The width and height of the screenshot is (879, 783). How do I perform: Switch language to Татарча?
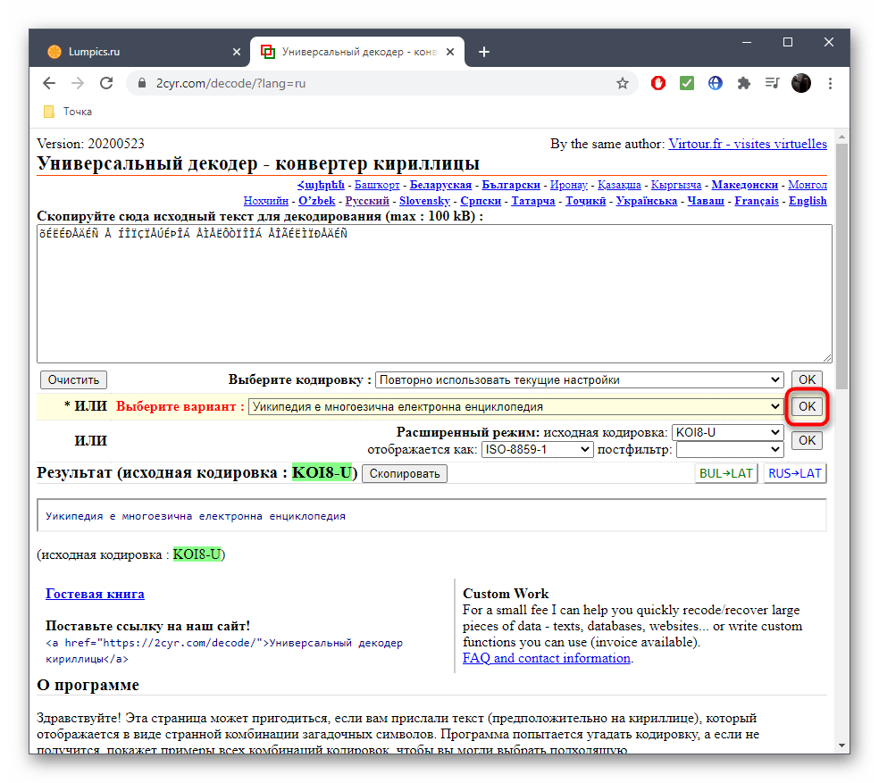pyautogui.click(x=533, y=201)
